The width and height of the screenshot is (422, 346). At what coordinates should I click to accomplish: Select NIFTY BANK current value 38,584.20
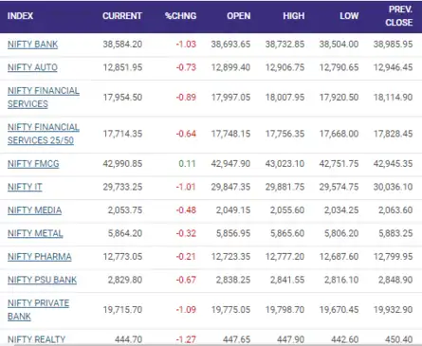point(122,45)
